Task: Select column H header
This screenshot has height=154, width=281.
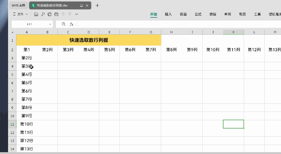Action: coord(172,32)
